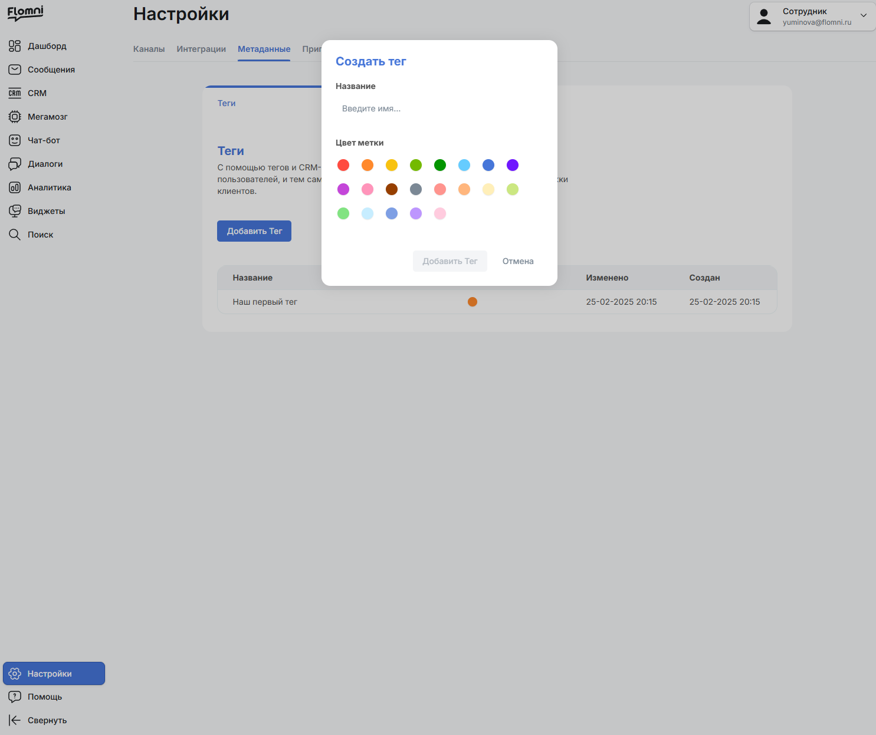This screenshot has height=735, width=876.
Task: Open Виджеты icon in sidebar
Action: (x=15, y=211)
